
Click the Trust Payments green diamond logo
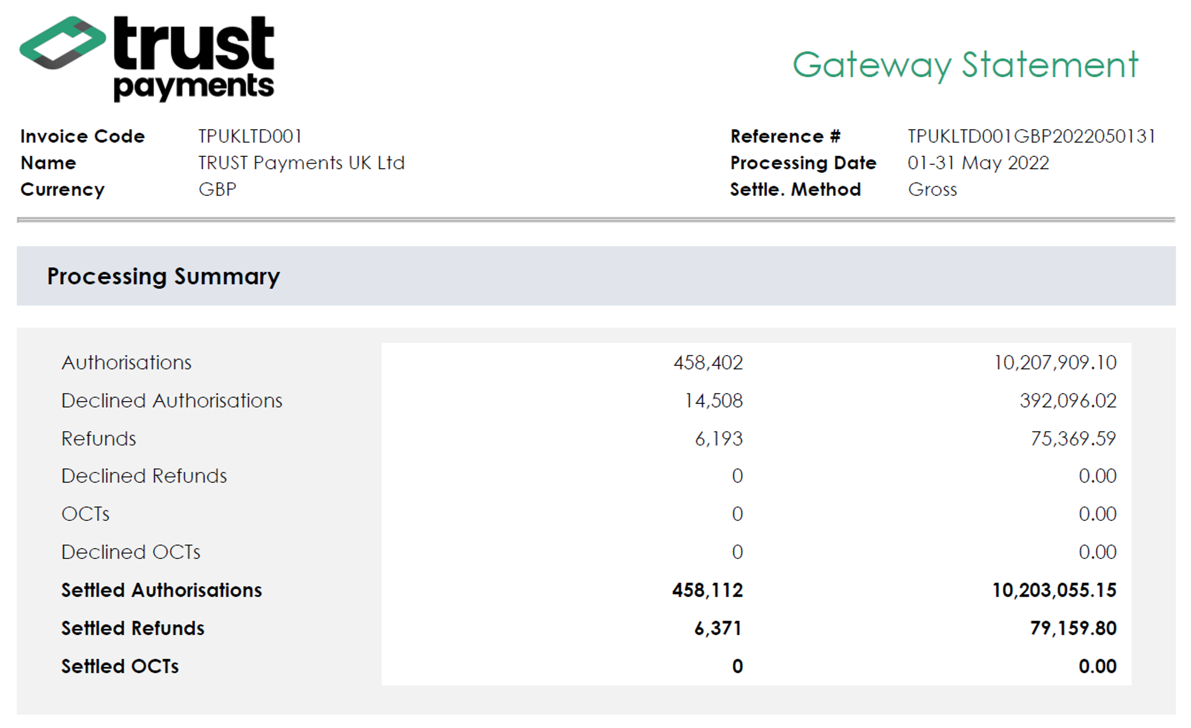click(x=62, y=43)
